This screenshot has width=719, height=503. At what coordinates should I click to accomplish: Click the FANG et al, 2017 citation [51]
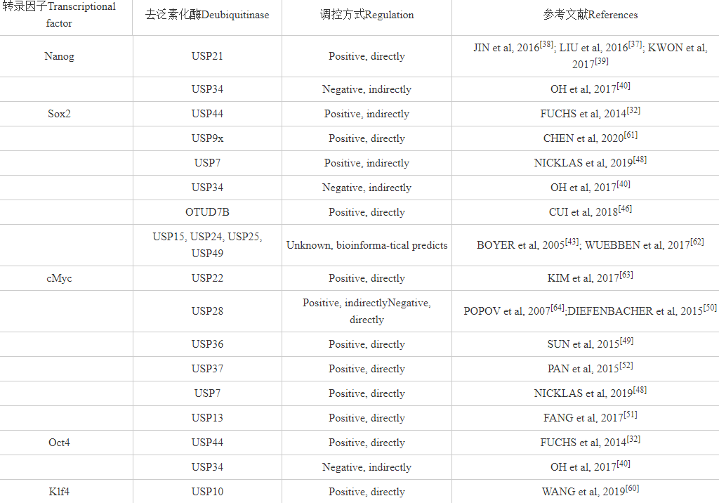(x=590, y=417)
